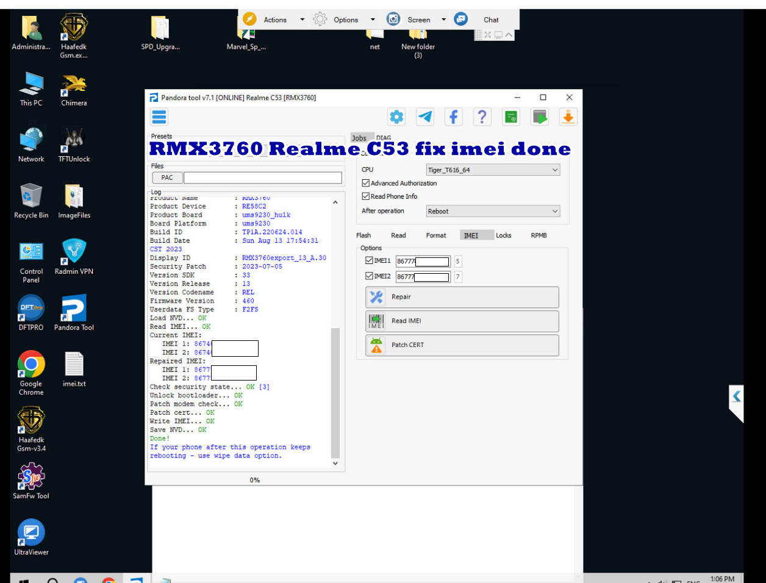Switch to the DIAG tab
This screenshot has height=583, width=766.
[x=384, y=138]
